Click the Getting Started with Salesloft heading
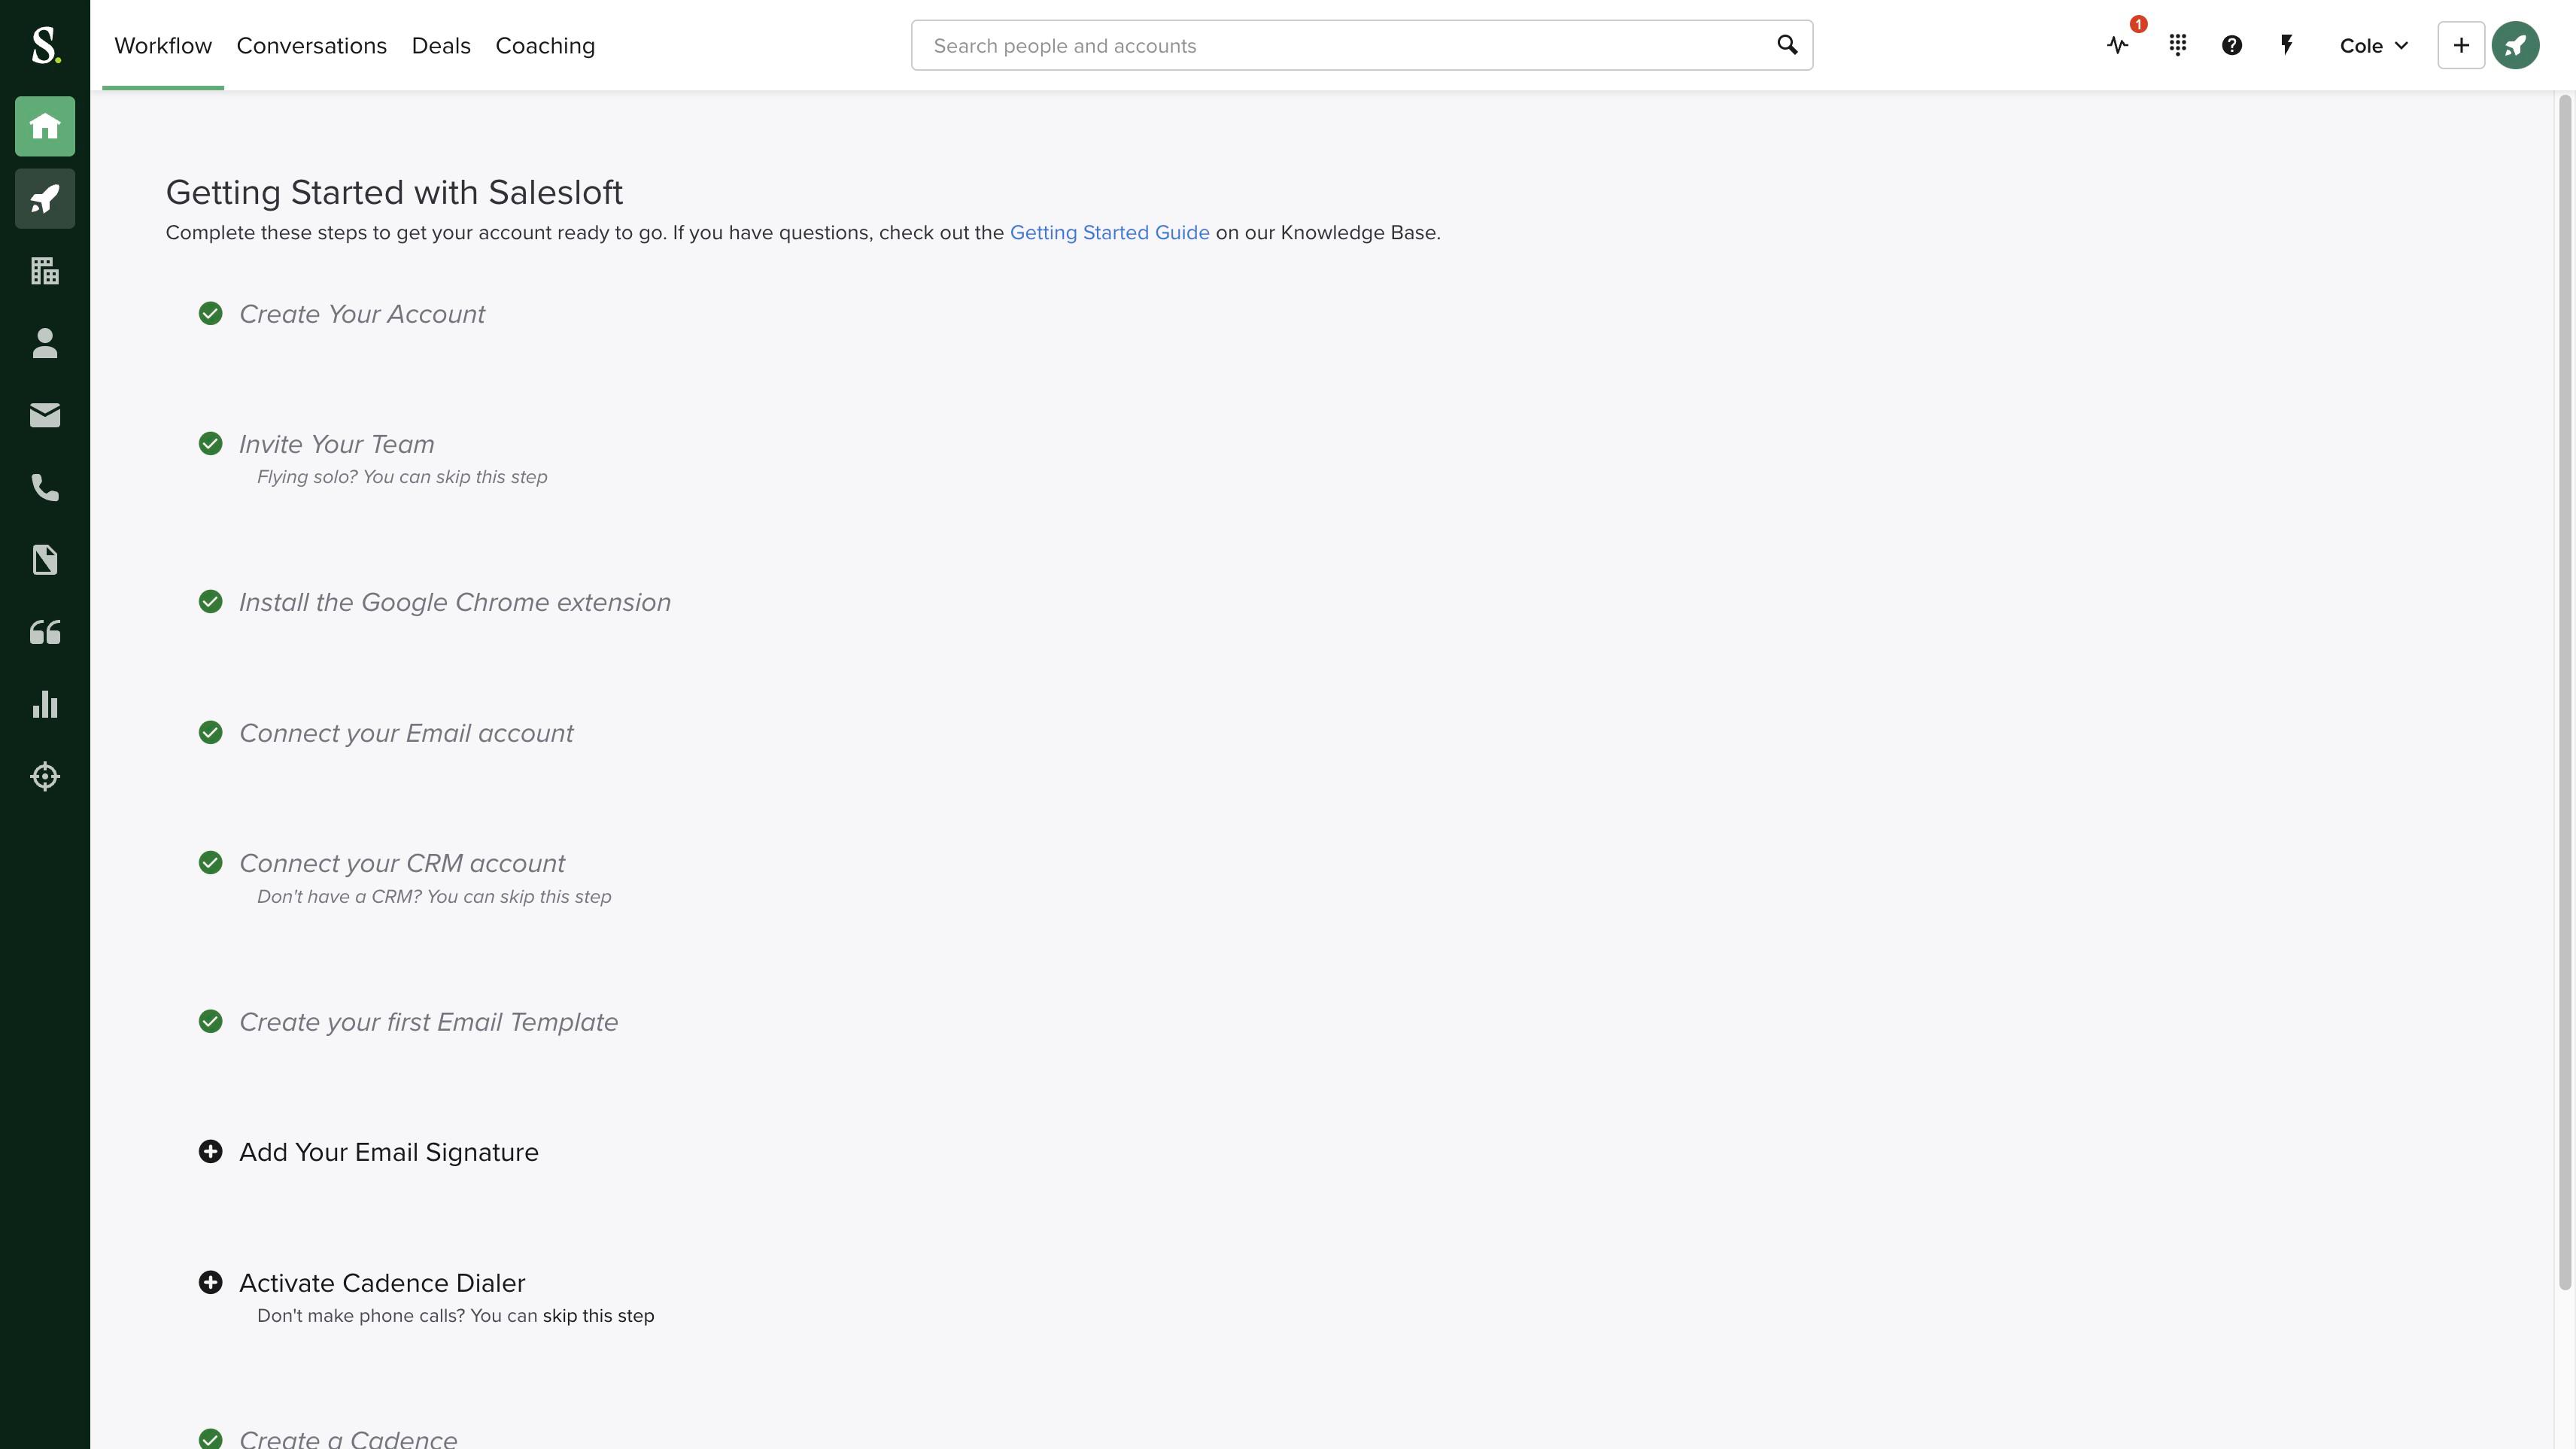This screenshot has height=1449, width=2576. tap(394, 192)
